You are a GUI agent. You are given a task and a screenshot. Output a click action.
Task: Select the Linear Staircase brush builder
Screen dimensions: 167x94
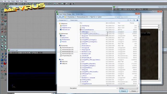tap(2, 40)
